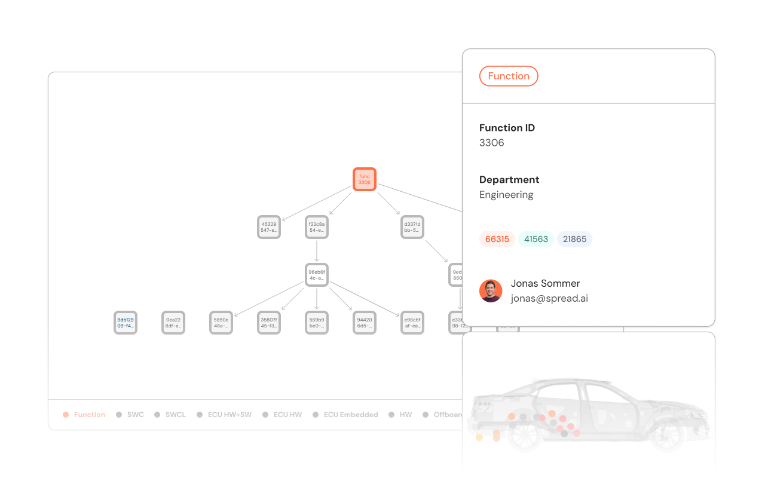Expand children of node 5850e
The height and width of the screenshot is (478, 765).
click(x=221, y=322)
